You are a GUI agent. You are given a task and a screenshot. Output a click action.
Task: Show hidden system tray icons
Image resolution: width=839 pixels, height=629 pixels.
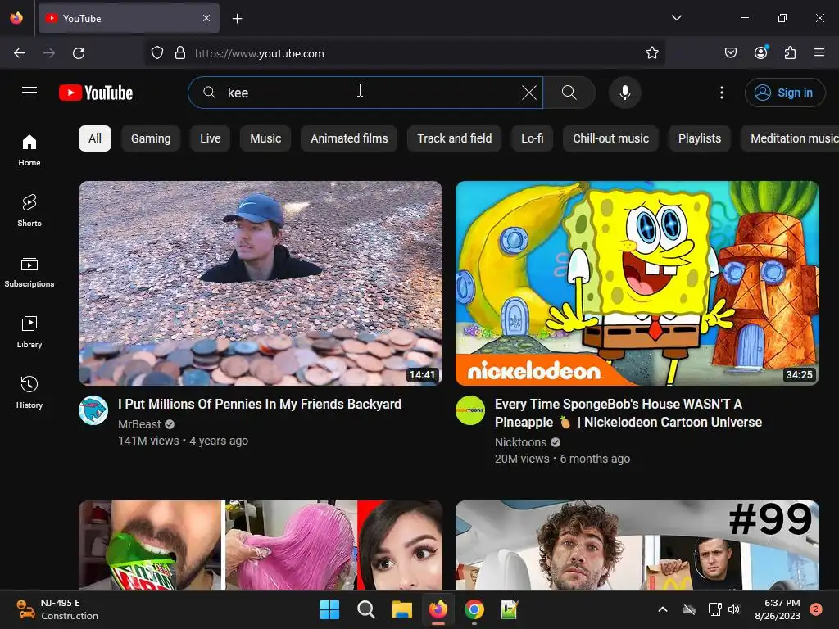point(662,609)
